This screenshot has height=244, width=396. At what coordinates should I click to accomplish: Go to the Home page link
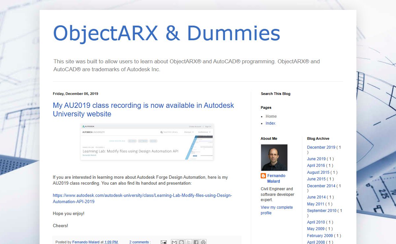click(x=271, y=116)
